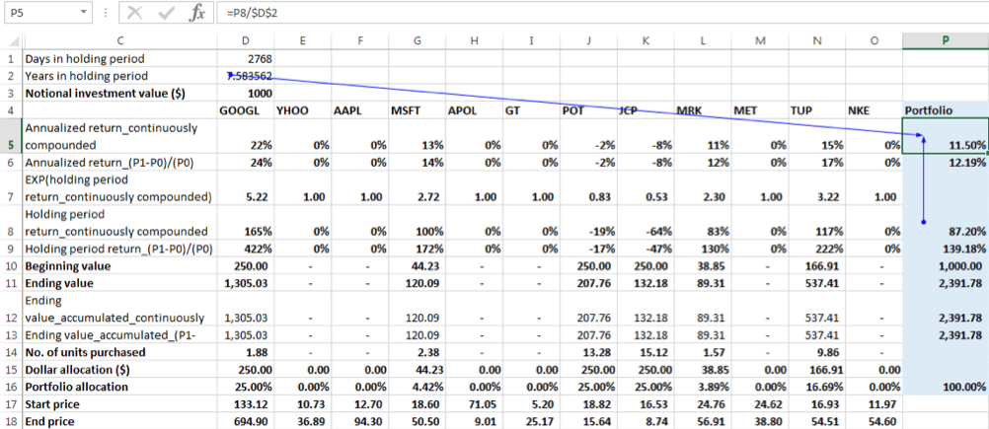Screen dimensions: 989x429
Task: Click 'Dollar allocation ($)' row label
Action: [119, 369]
